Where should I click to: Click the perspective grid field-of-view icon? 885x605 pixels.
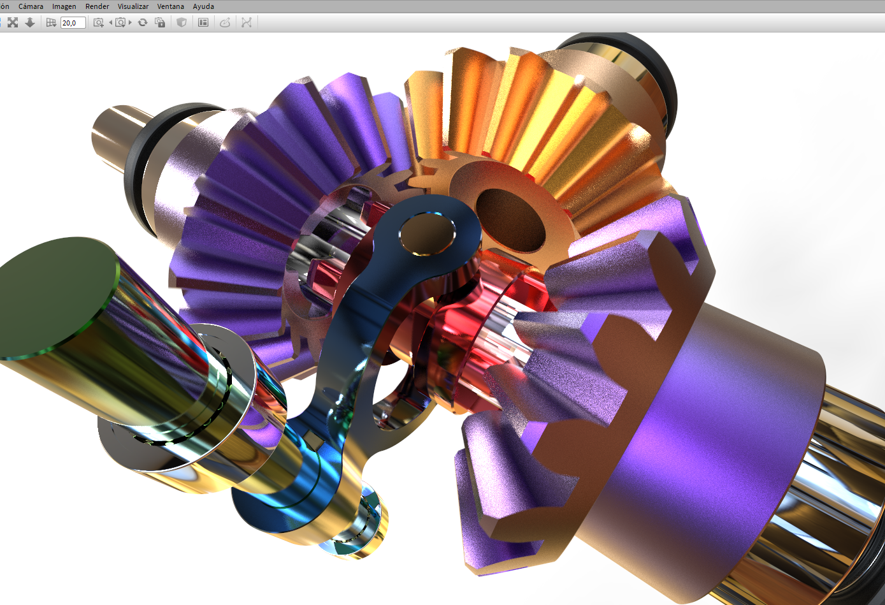point(52,22)
